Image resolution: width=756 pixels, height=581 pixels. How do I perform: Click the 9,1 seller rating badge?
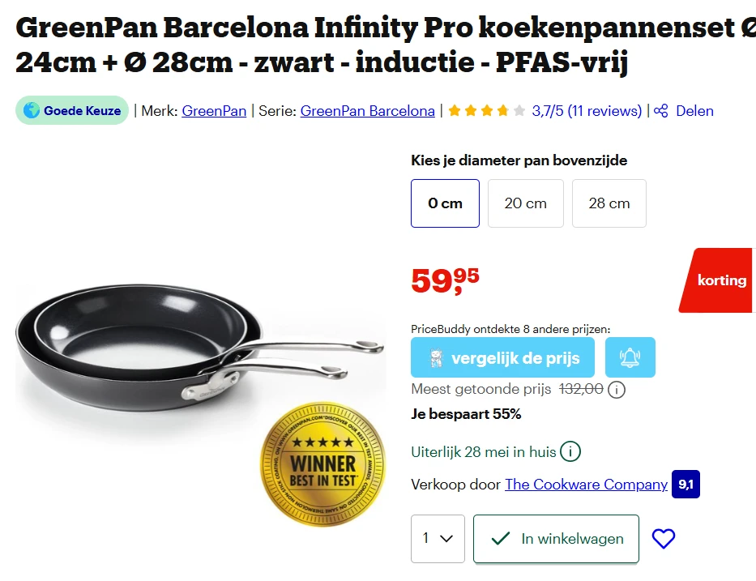click(x=686, y=484)
